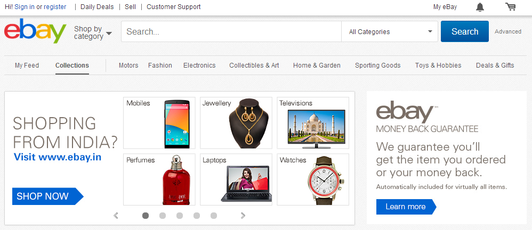Viewport: 532px width, 230px height.
Task: Open the Watches category tile
Action: click(x=313, y=179)
